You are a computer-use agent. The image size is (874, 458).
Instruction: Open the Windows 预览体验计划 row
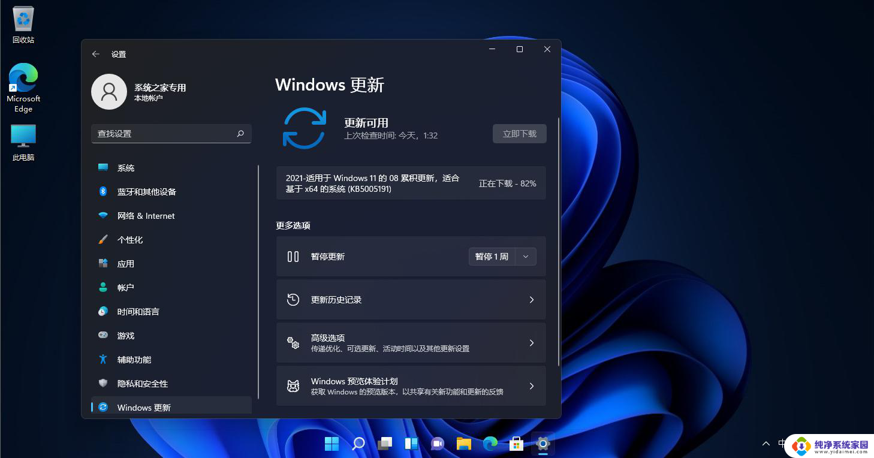coord(411,386)
